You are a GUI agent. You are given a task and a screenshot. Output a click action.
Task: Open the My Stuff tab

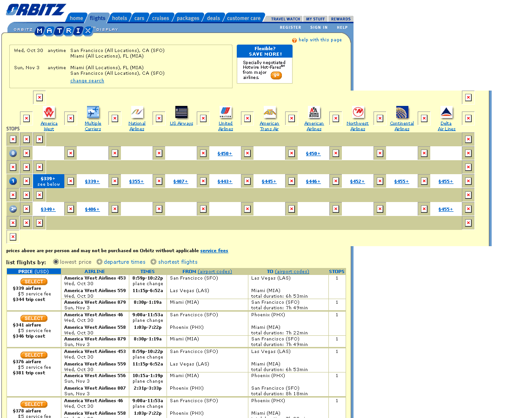tap(315, 19)
